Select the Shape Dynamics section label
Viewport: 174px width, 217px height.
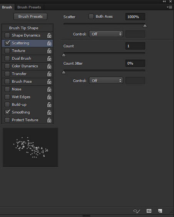coord(26,35)
